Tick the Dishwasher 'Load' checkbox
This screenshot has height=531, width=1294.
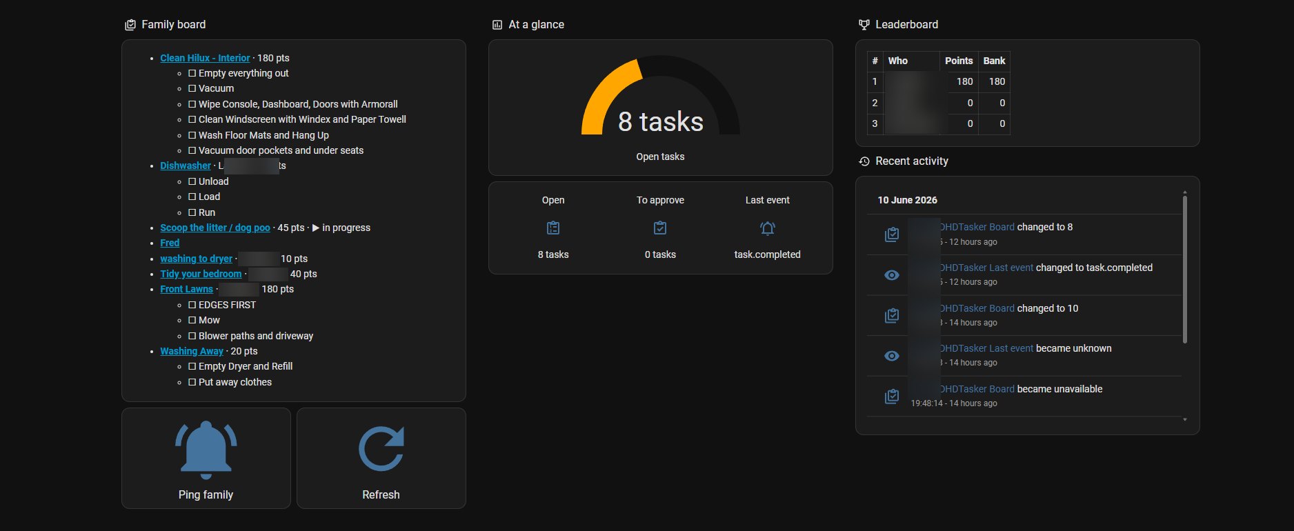pyautogui.click(x=192, y=197)
